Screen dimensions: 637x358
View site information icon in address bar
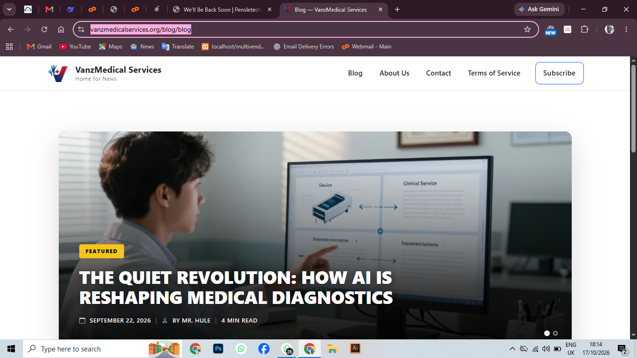tap(81, 29)
